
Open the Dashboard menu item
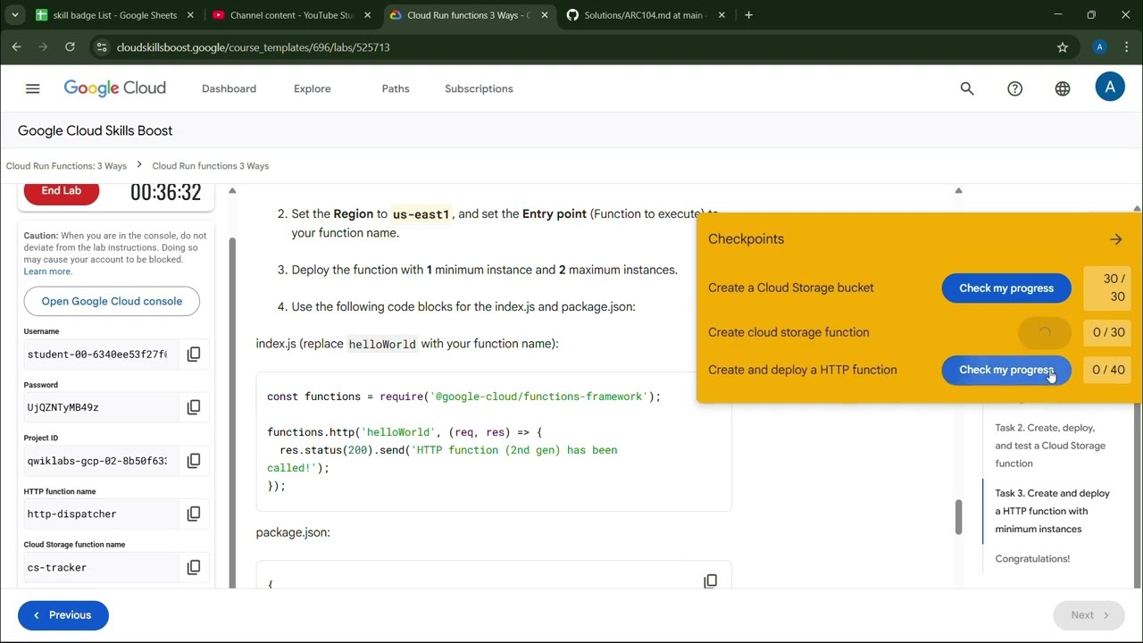tap(229, 88)
